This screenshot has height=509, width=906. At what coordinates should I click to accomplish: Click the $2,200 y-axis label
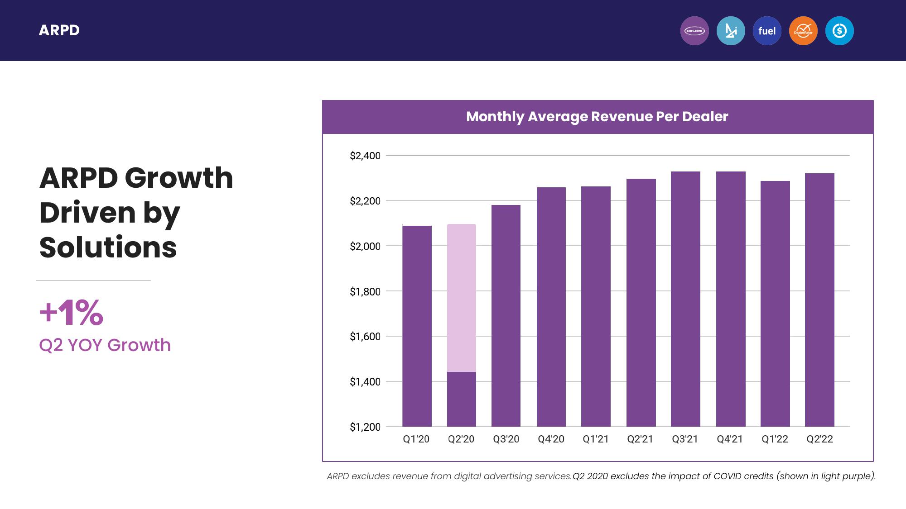365,201
